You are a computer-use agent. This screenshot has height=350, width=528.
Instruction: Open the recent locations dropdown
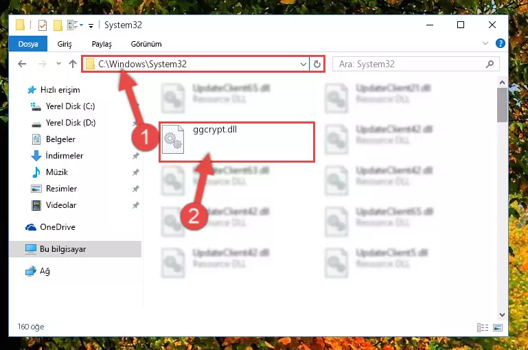tap(58, 63)
